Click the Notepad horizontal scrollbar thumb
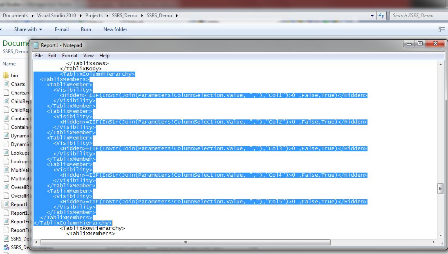Screen dimensions: 448x254 click(186, 242)
